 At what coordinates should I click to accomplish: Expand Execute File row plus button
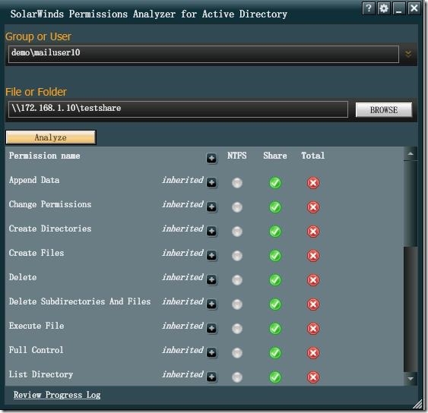click(211, 328)
